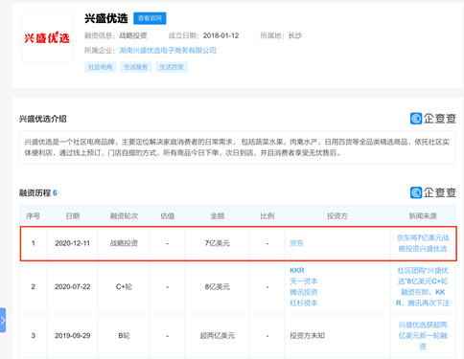Image resolution: width=464 pixels, height=359 pixels.
Task: Open the 天一资本 investor link
Action: pyautogui.click(x=304, y=281)
